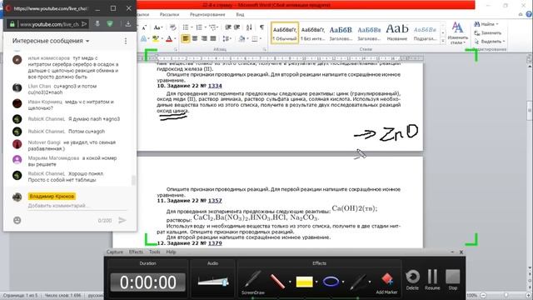Open black pen tool options arrow
Screen dimensions: 533x300
pyautogui.click(x=370, y=282)
